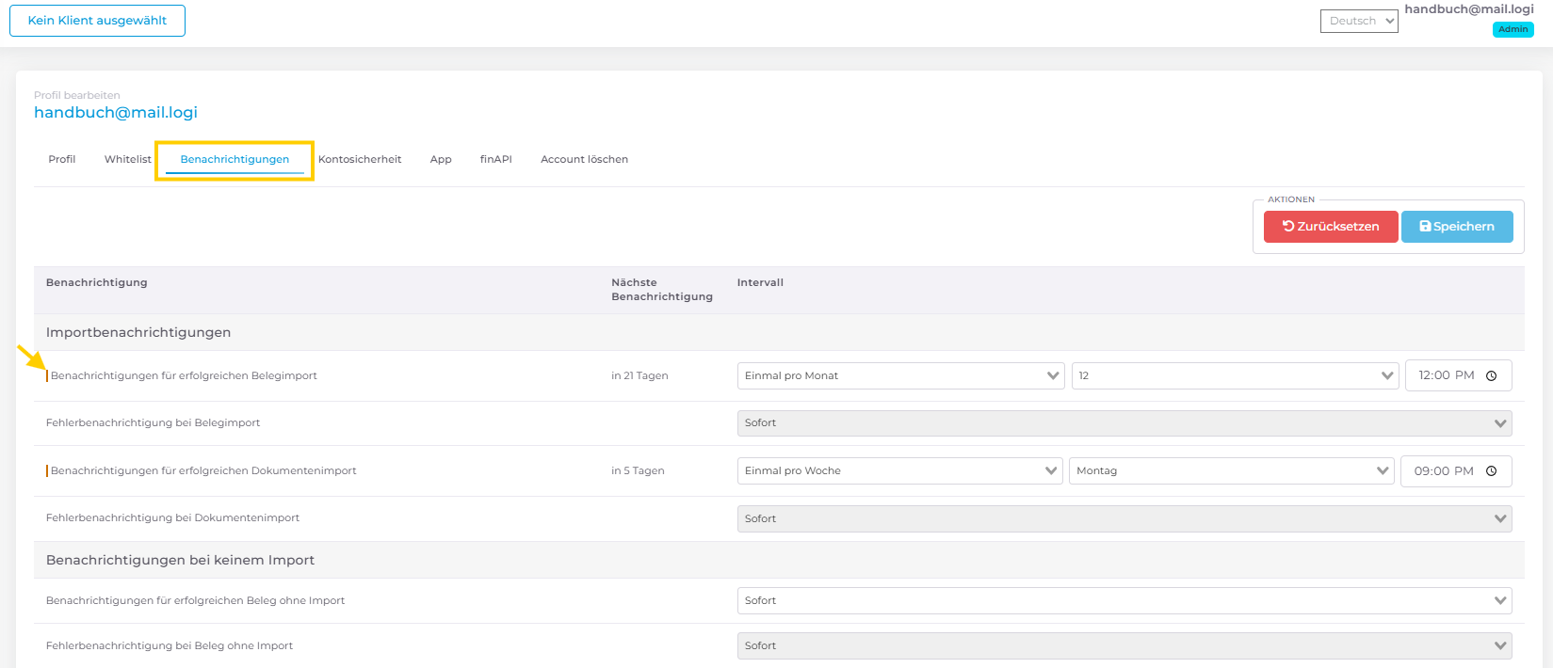Click the 09:00 PM time input field

coord(1443,471)
